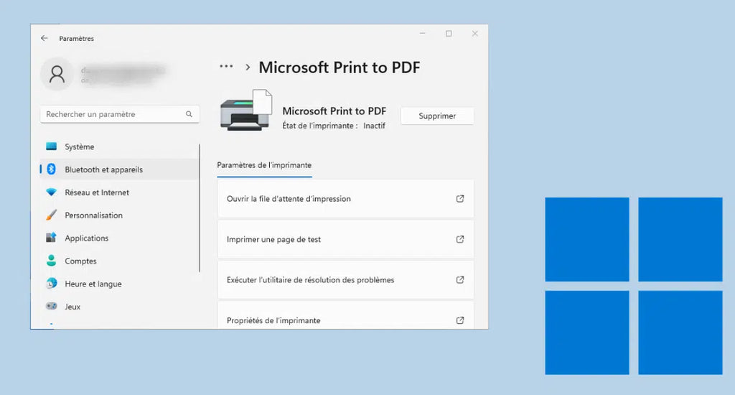Click the Personnalisation paintbrush icon

pyautogui.click(x=51, y=215)
